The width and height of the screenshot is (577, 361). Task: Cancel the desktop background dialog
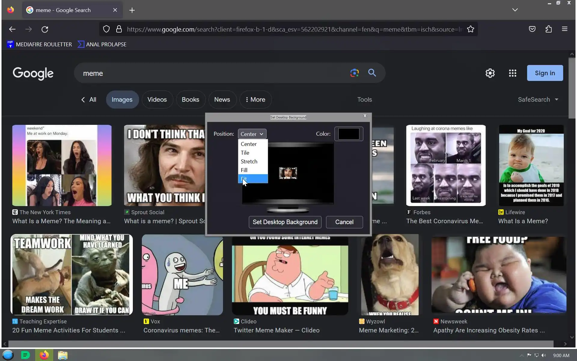[x=344, y=222]
